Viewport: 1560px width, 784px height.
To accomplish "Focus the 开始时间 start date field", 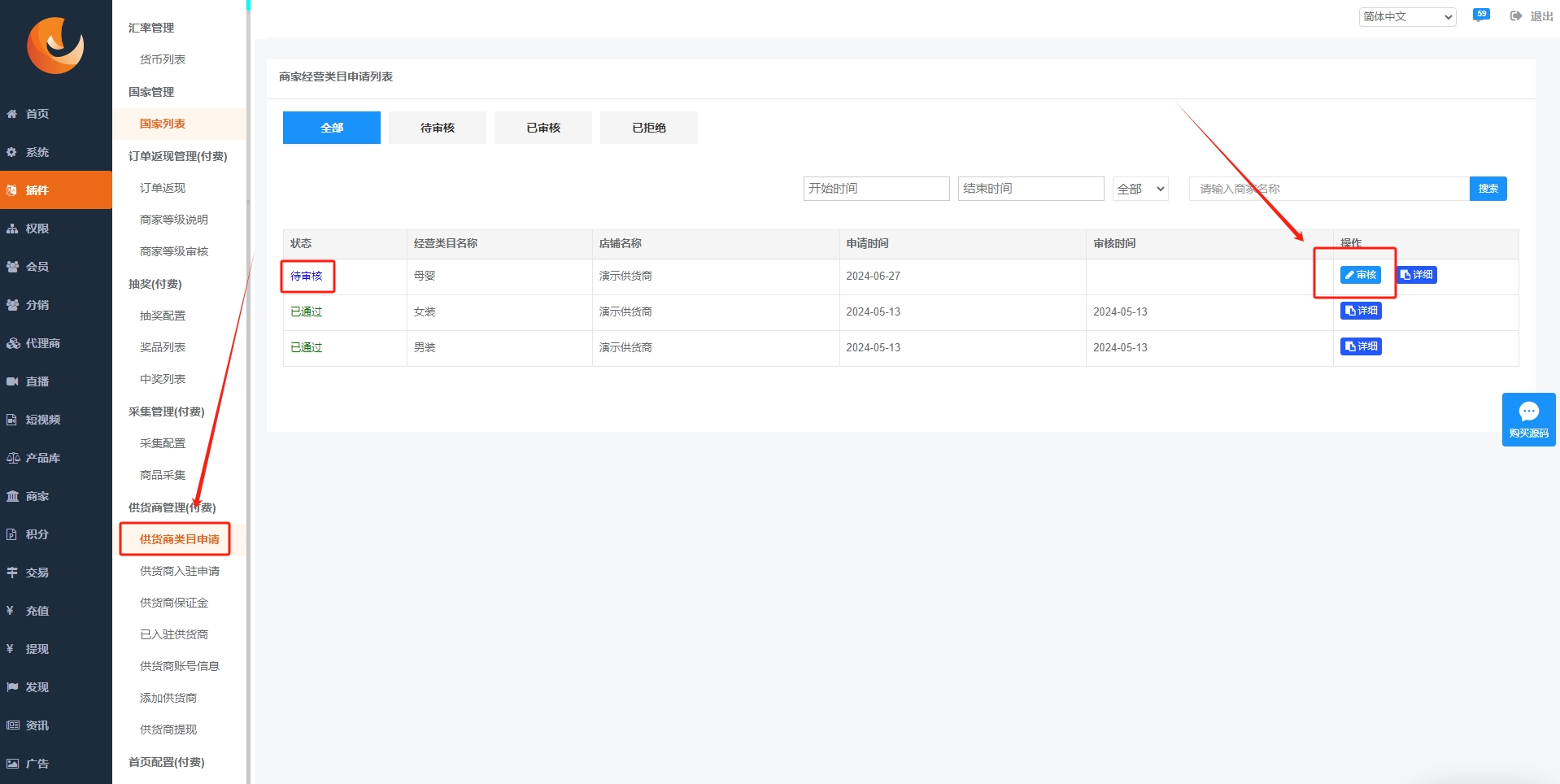I will tap(876, 189).
